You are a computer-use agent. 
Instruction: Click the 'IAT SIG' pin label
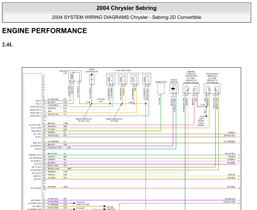point(38,164)
